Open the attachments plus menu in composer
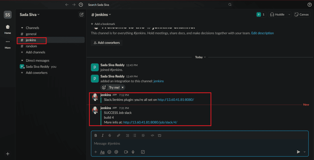This screenshot has height=160, width=314. [96, 152]
